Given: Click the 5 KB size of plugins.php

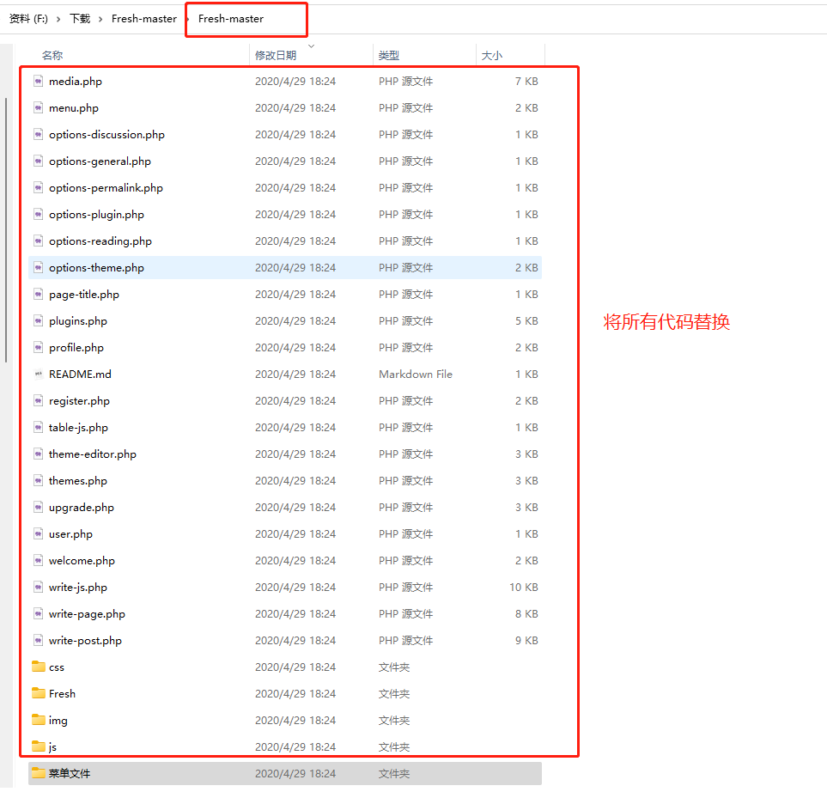Looking at the screenshot, I should pos(527,321).
